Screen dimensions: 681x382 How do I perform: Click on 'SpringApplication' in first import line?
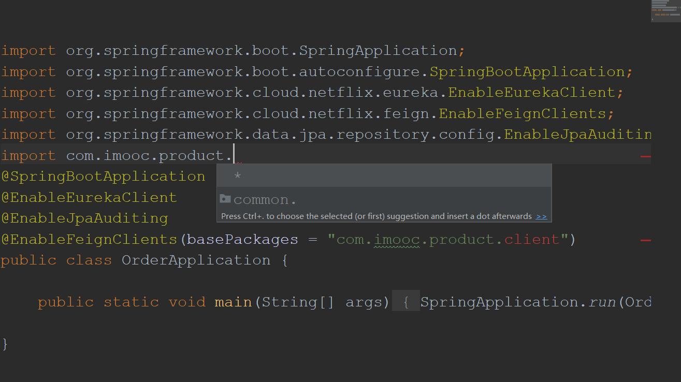(x=378, y=51)
